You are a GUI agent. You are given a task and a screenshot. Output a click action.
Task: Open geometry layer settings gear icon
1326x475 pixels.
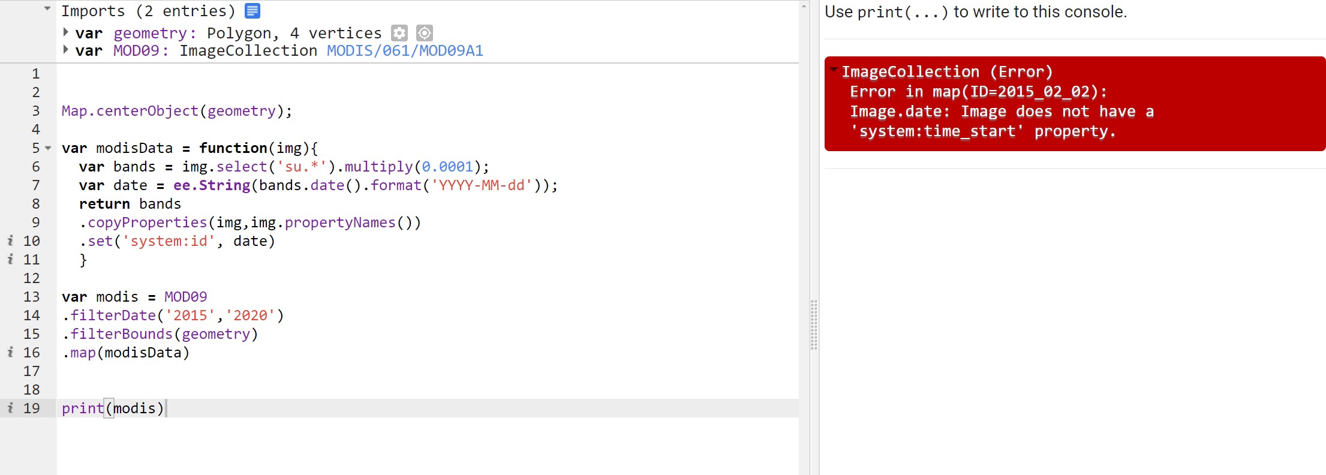point(399,33)
